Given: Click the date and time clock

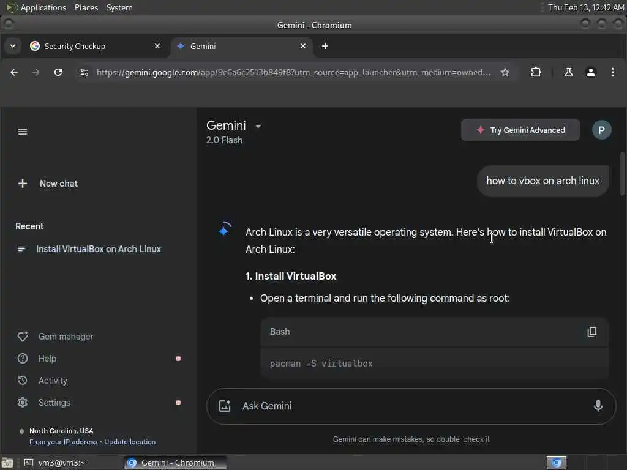Looking at the screenshot, I should (585, 7).
